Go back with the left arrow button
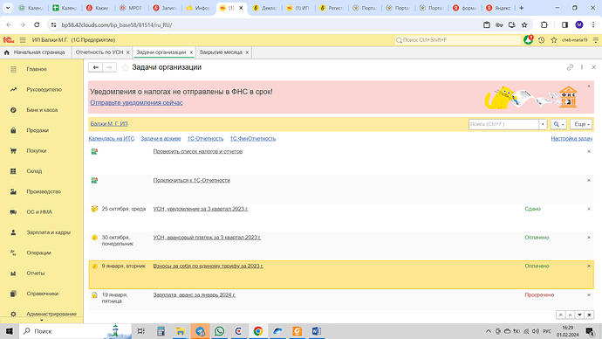 96,67
